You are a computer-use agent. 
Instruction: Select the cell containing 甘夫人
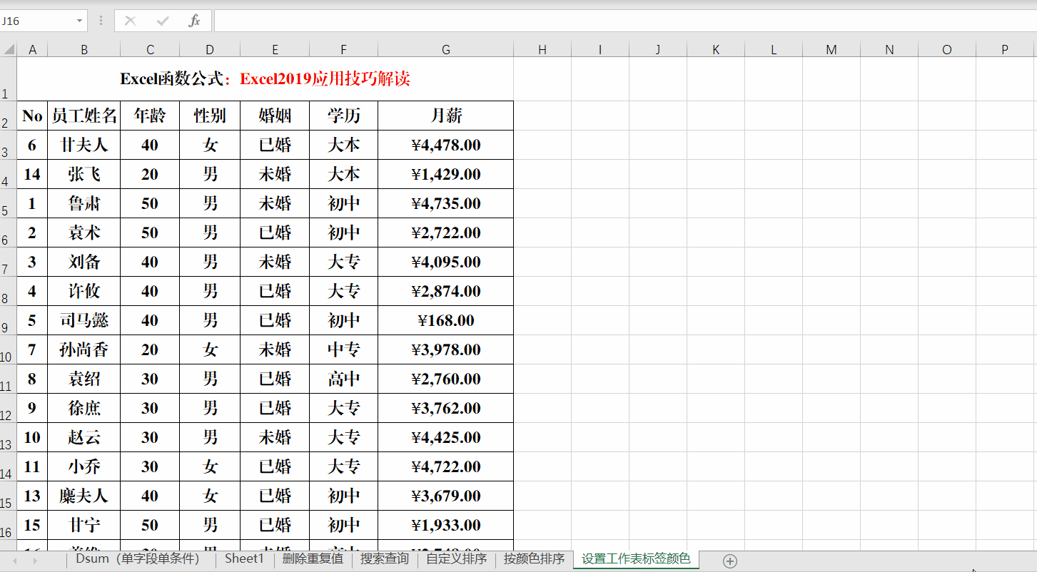click(x=84, y=145)
